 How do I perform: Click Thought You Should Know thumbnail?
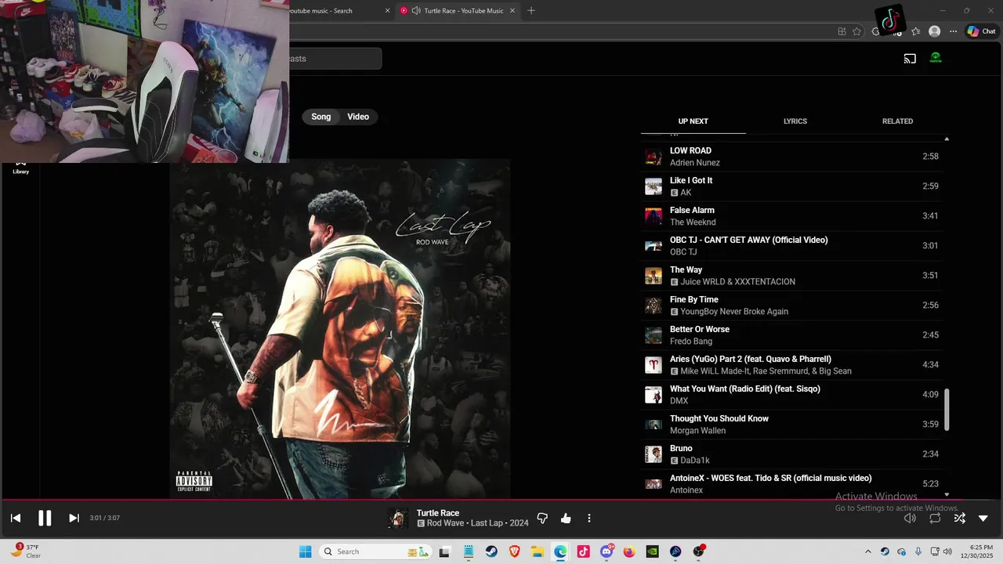654,425
